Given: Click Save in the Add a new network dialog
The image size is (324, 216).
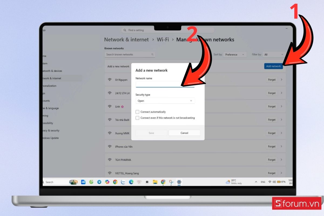Looking at the screenshot, I should [151, 133].
